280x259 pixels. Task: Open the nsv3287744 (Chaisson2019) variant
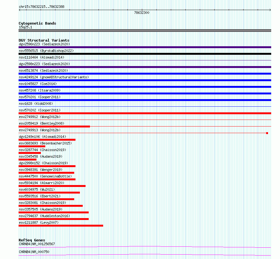point(42,150)
